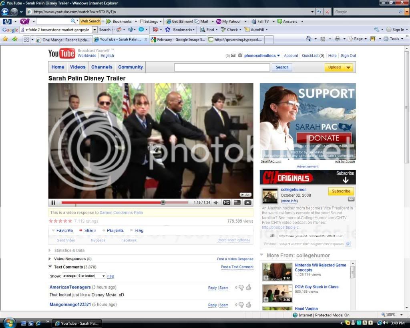This screenshot has height=328, width=410.
Task: Mute the video player volume icon
Action: pyautogui.click(x=216, y=203)
